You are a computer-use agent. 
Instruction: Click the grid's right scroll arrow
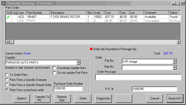(179, 42)
